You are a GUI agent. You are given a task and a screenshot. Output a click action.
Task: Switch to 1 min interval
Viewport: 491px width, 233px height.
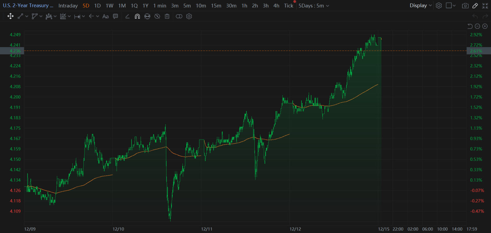coord(160,6)
